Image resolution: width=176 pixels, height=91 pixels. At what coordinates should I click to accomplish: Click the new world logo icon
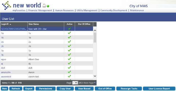pyautogui.click(x=7, y=6)
